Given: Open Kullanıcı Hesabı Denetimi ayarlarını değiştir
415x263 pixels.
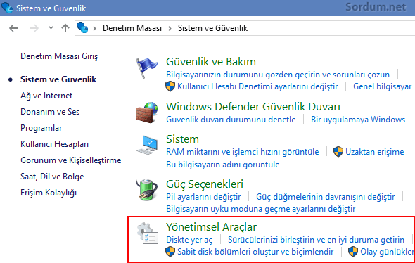Looking at the screenshot, I should pos(257,86).
